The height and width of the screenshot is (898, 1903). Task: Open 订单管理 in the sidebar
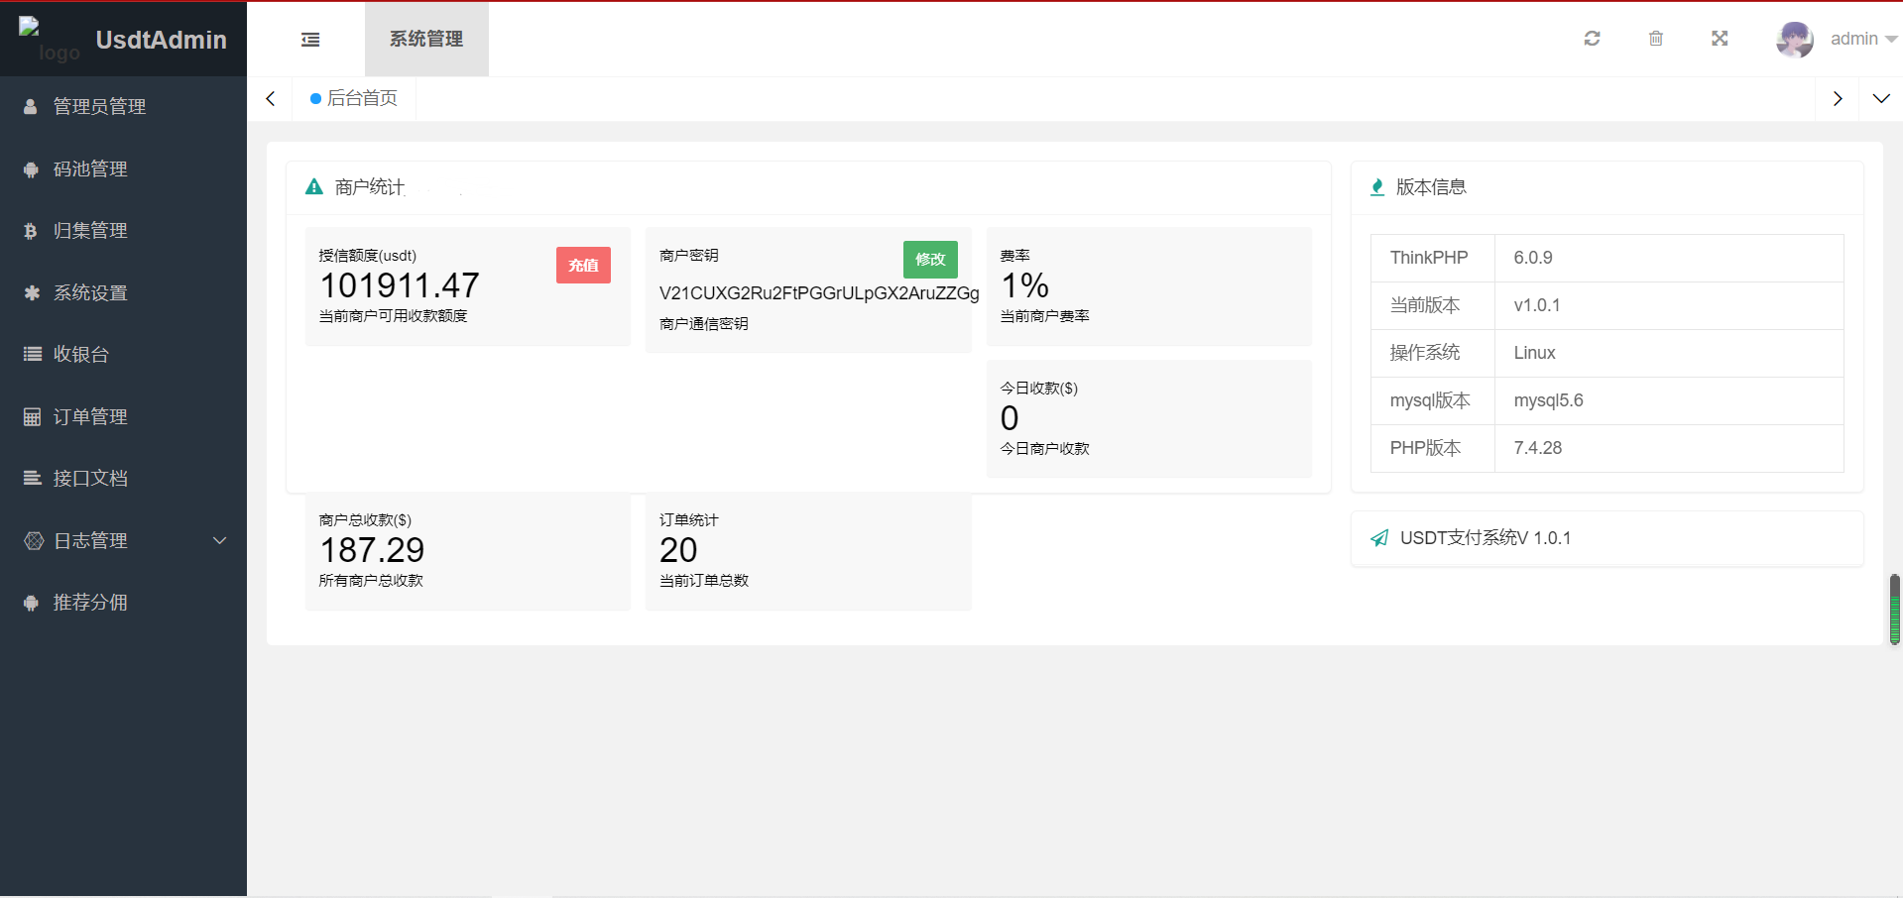click(90, 416)
